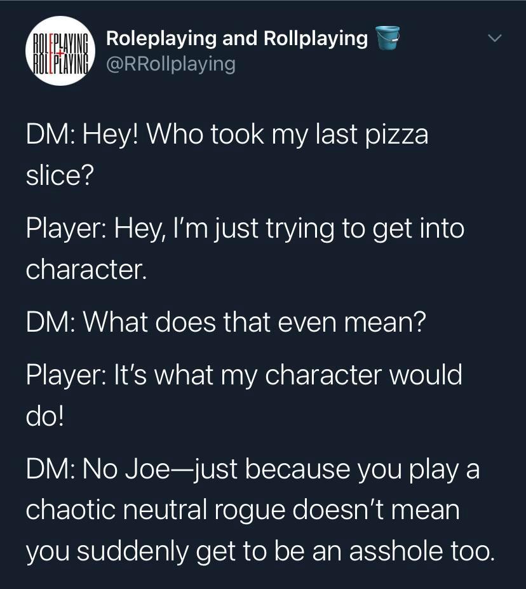Open the @RRollplaying handle link
This screenshot has height=589, width=526.
170,64
